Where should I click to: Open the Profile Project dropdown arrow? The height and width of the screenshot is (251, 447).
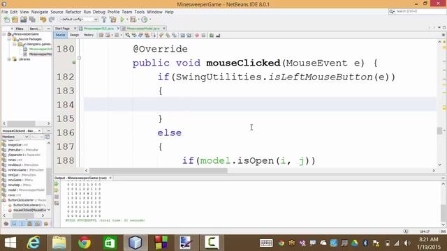[149, 20]
